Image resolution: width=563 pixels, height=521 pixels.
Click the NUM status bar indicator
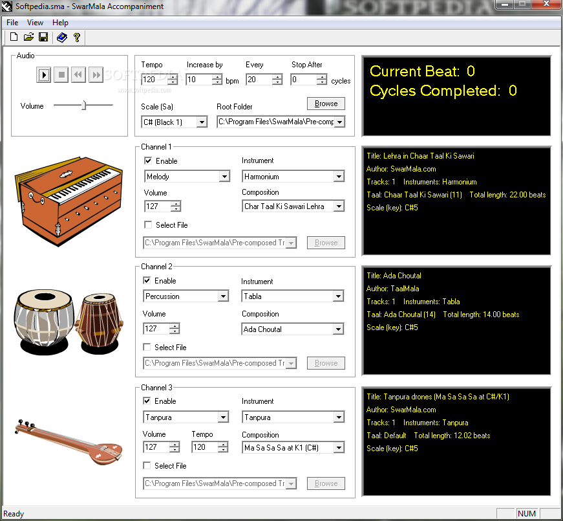[x=527, y=513]
